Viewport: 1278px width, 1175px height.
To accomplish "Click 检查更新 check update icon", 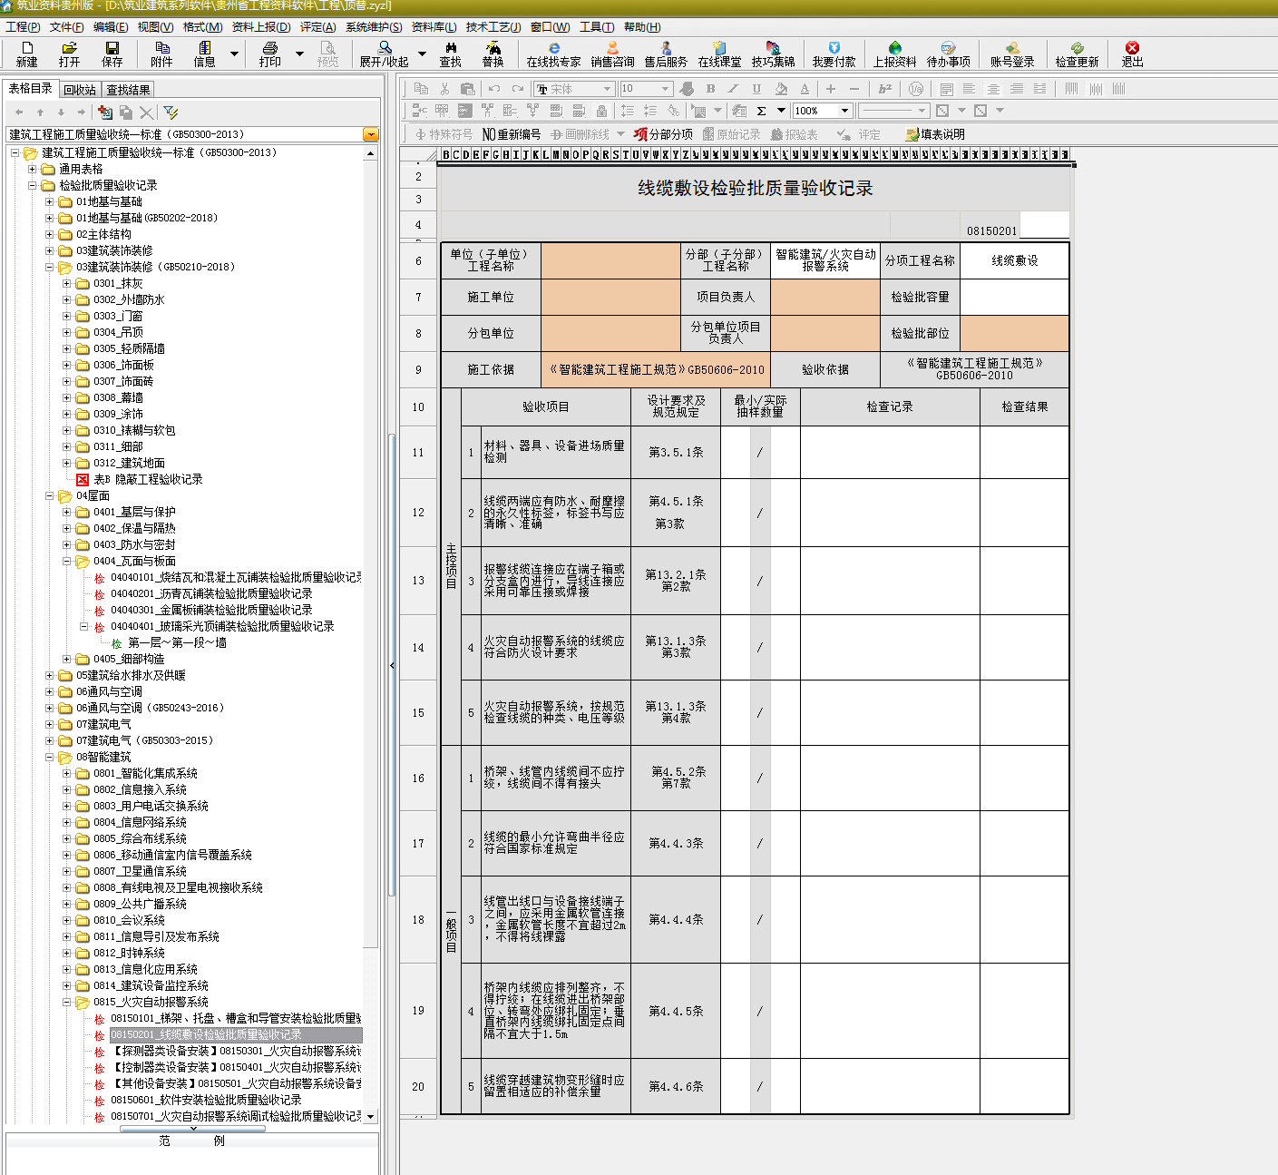I will tap(1077, 54).
